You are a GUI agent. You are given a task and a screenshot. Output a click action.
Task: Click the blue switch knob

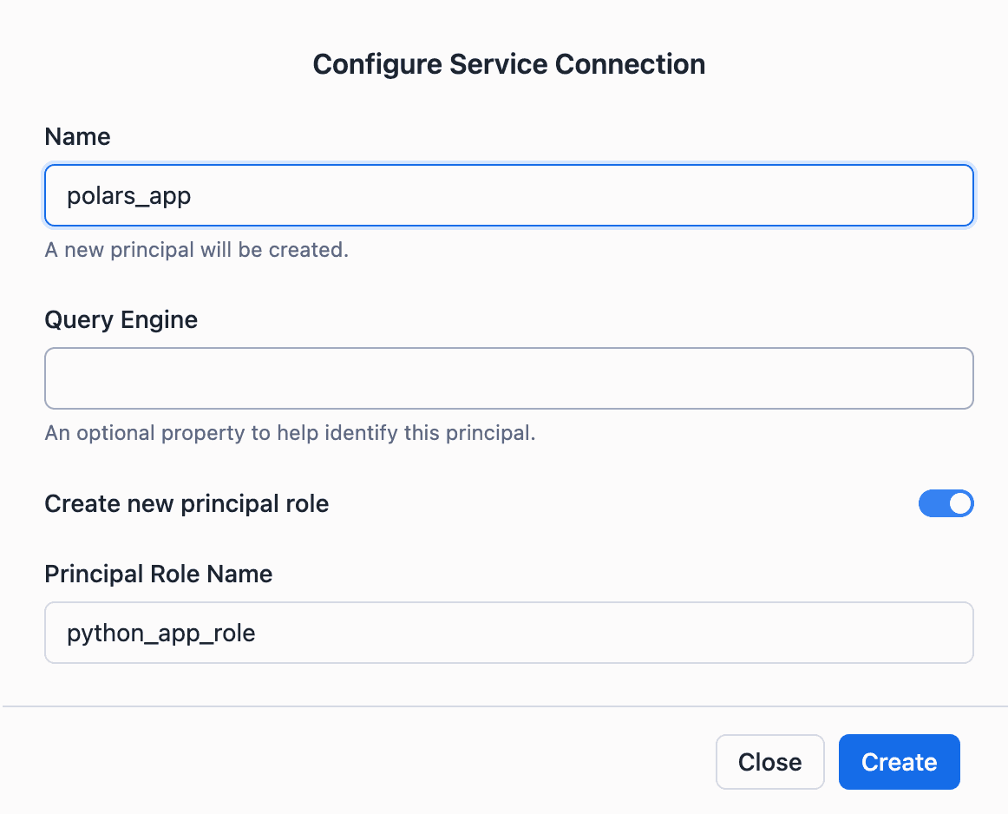click(x=959, y=503)
